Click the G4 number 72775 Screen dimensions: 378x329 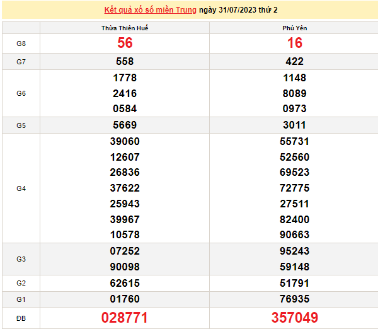pyautogui.click(x=294, y=188)
